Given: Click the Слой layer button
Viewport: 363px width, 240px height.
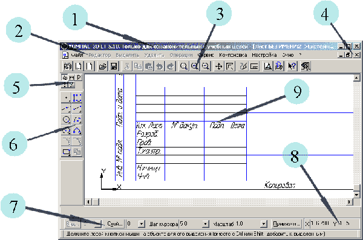Looking at the screenshot, I should (x=114, y=224).
